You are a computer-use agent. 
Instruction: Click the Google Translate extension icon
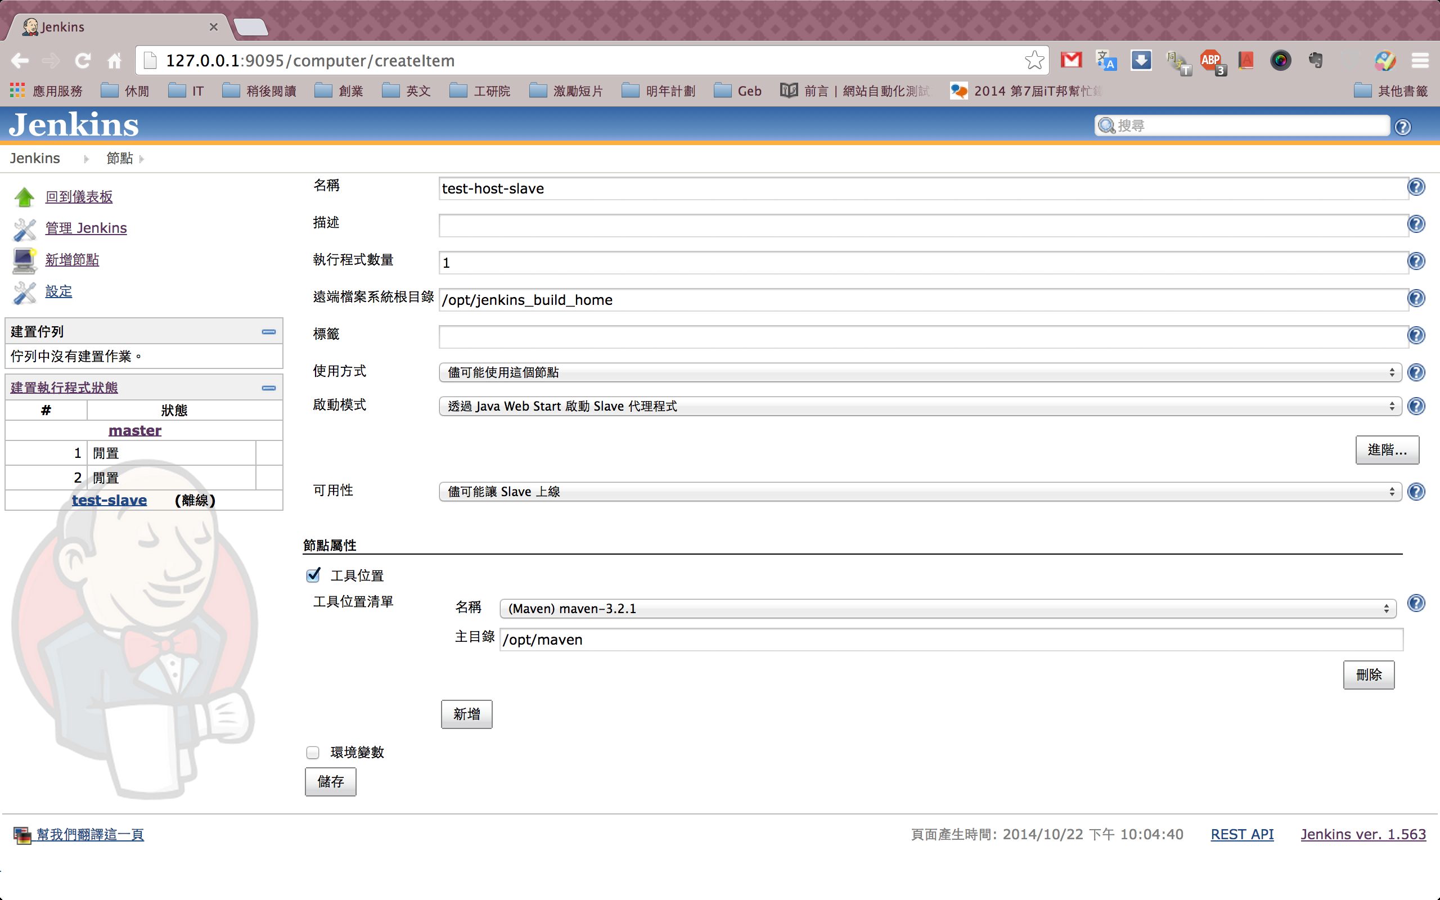pyautogui.click(x=1106, y=60)
